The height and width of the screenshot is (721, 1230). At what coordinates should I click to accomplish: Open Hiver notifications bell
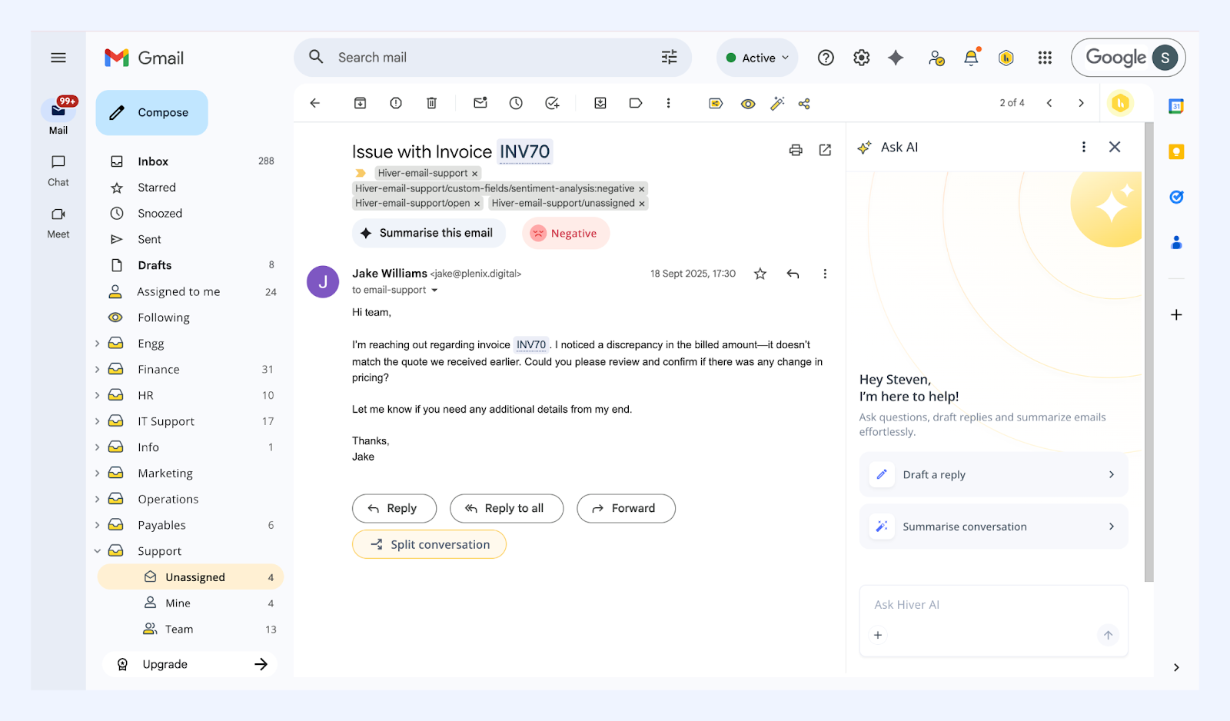[972, 58]
